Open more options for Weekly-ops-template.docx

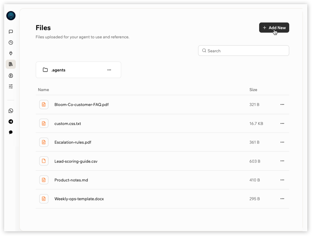tap(282, 199)
